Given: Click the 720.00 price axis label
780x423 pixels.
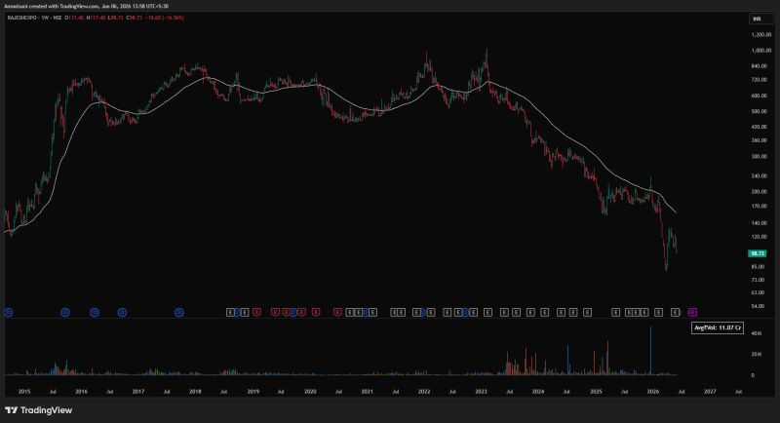Looking at the screenshot, I should click(760, 80).
